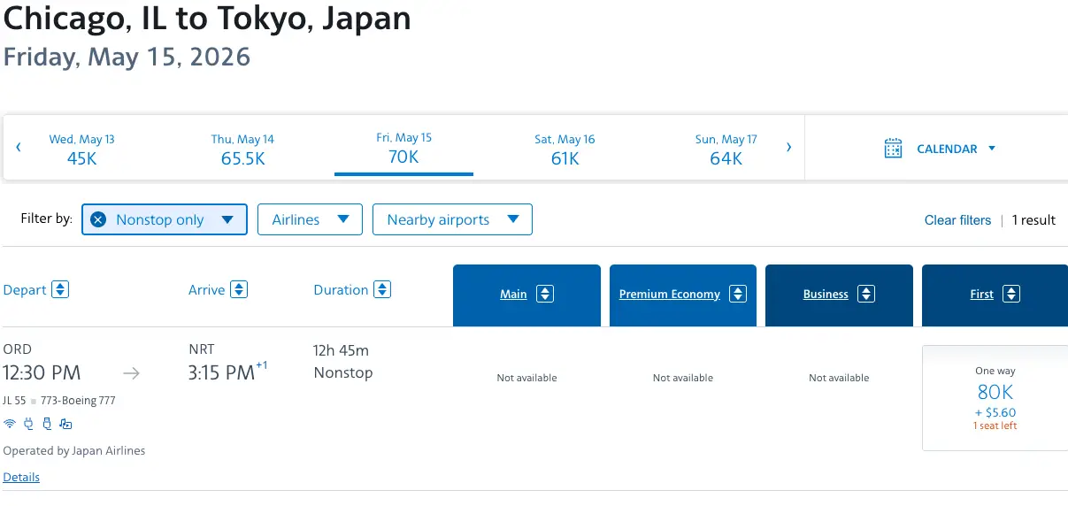Click the calendar icon
Screen dimensions: 1068x506
pos(894,149)
